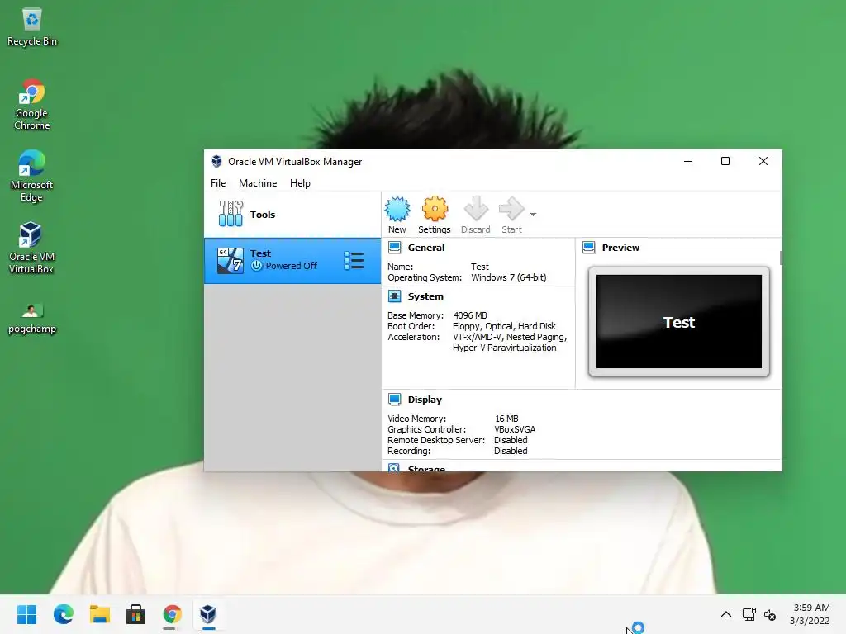Open File Explorer from the taskbar
The width and height of the screenshot is (846, 634).
pos(100,614)
